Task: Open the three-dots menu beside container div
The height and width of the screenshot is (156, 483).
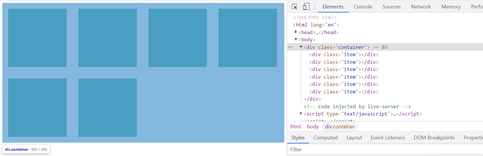Action: coord(290,47)
